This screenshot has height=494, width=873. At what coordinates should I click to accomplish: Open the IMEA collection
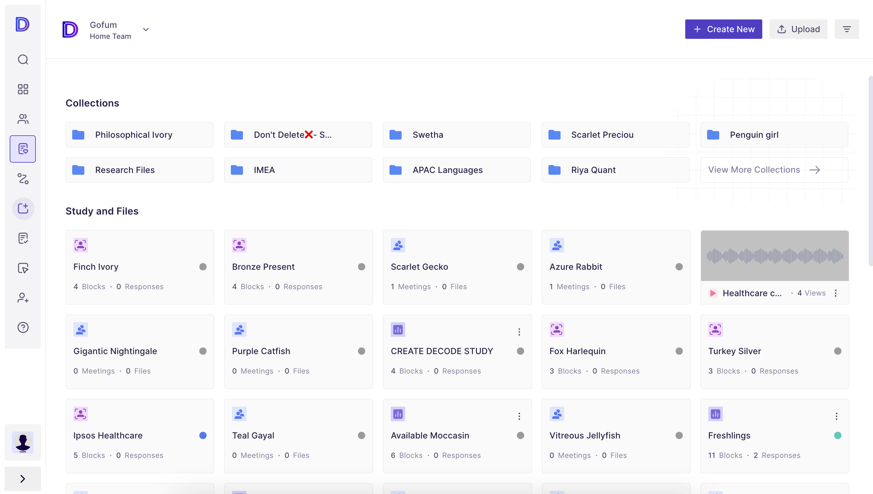tap(298, 170)
